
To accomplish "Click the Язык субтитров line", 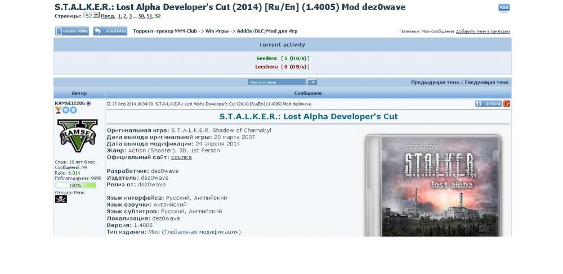I will click(x=164, y=211).
